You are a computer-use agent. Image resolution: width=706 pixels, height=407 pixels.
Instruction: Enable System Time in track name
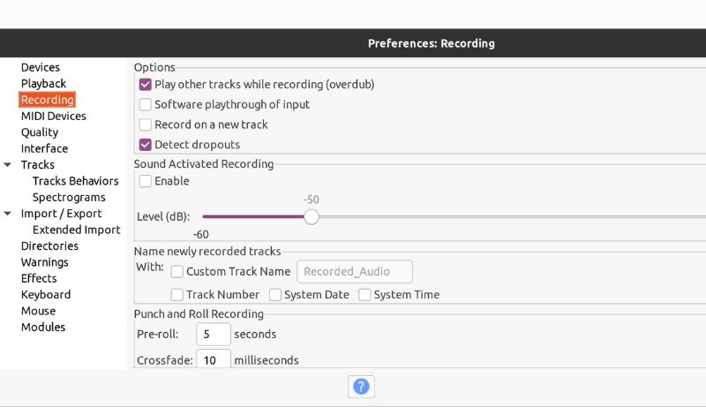364,295
